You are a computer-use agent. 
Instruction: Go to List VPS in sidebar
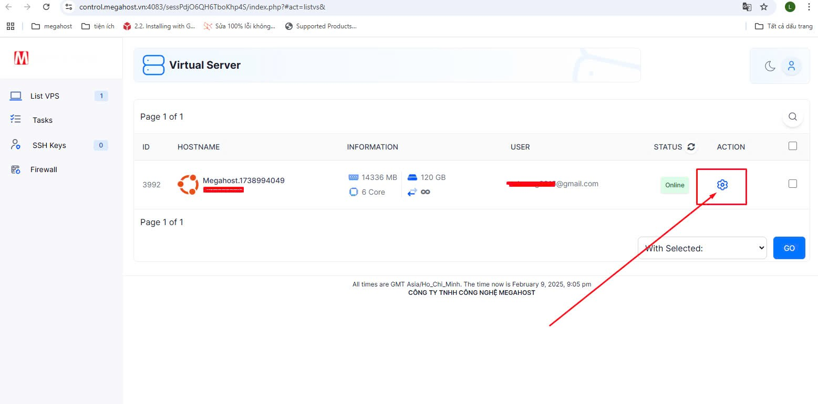point(45,96)
